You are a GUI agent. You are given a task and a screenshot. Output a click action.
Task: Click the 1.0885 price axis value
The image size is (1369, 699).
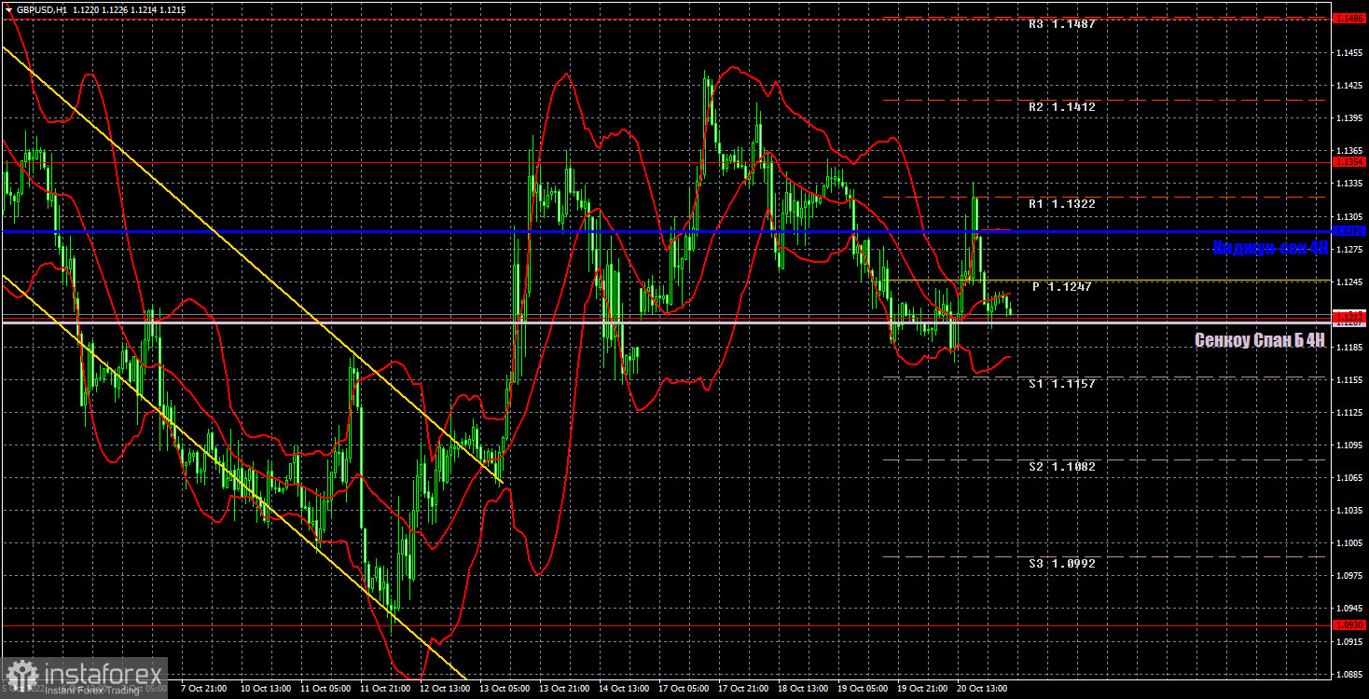point(1349,675)
